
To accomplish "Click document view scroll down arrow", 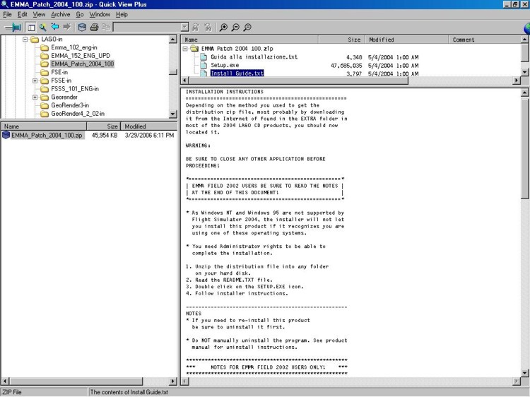I will tap(524, 374).
